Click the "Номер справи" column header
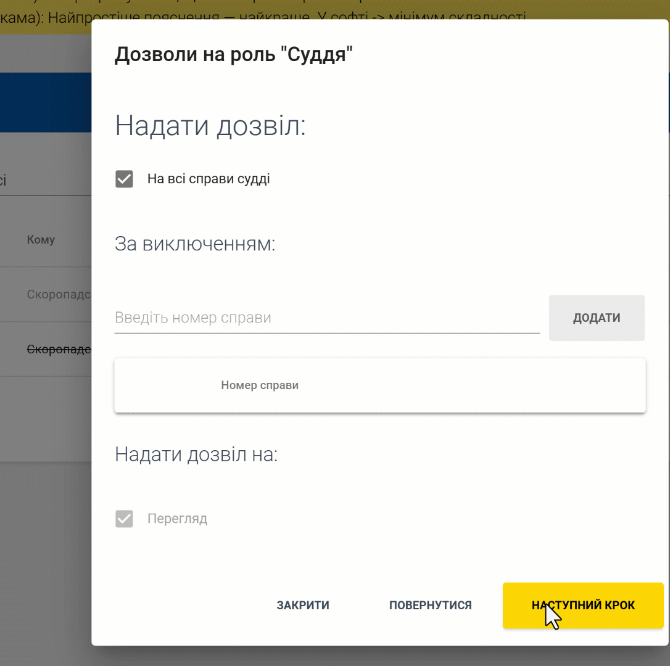The height and width of the screenshot is (666, 670). coord(260,385)
